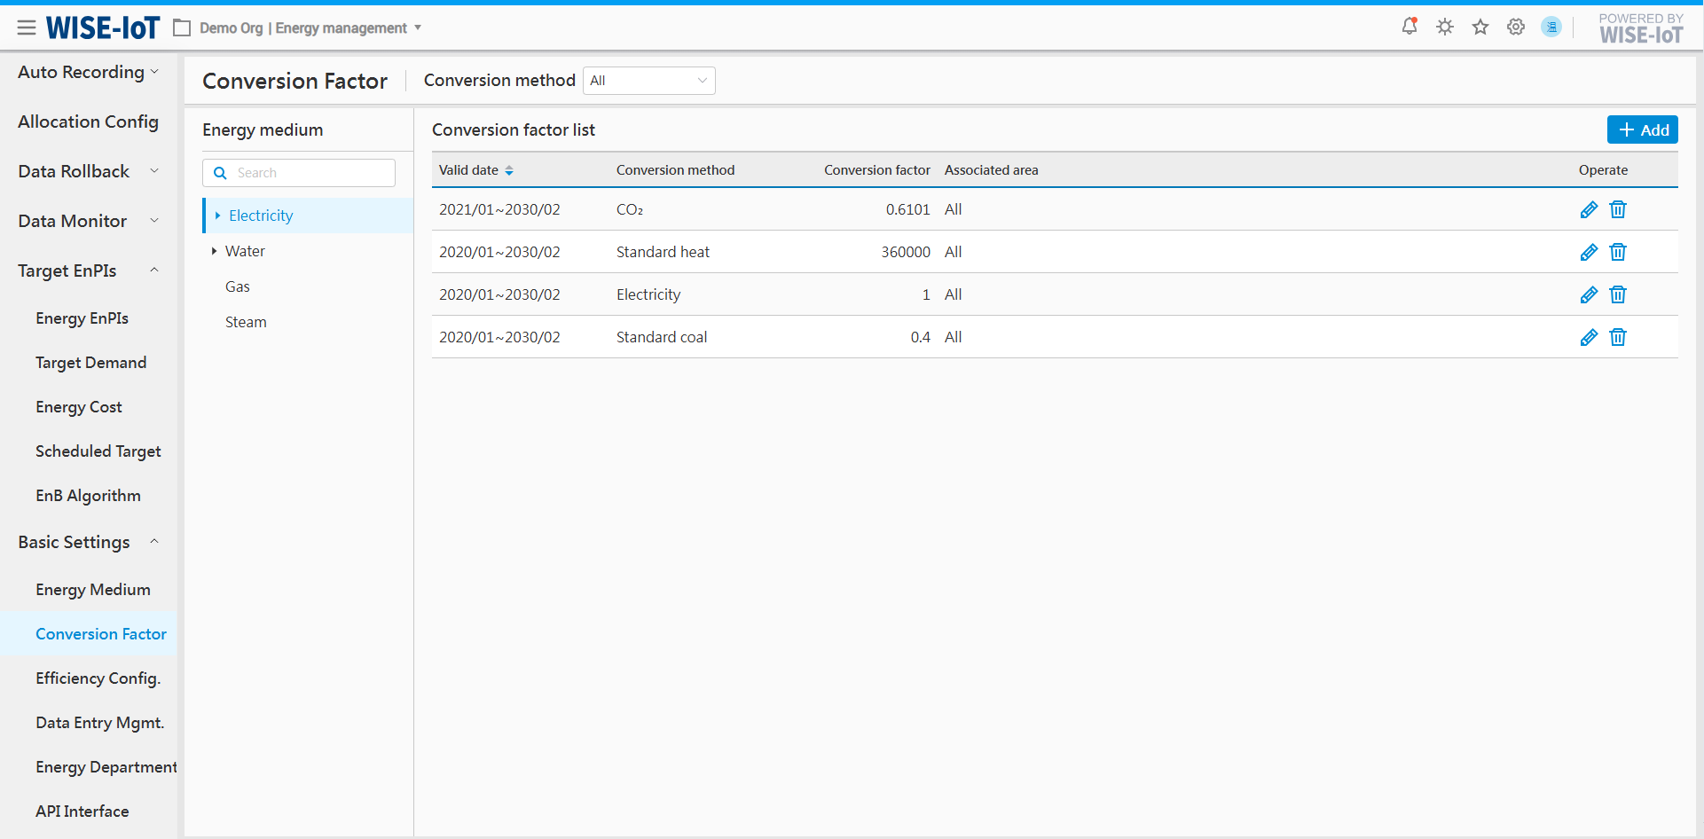Viewport: 1704px width, 839px height.
Task: Open the hamburger navigation menu
Action: pyautogui.click(x=27, y=28)
